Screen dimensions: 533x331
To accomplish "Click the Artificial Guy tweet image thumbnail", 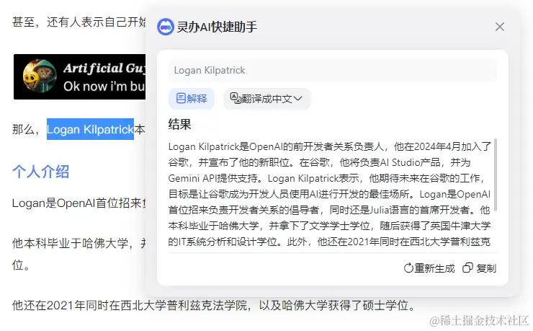I will (x=79, y=77).
